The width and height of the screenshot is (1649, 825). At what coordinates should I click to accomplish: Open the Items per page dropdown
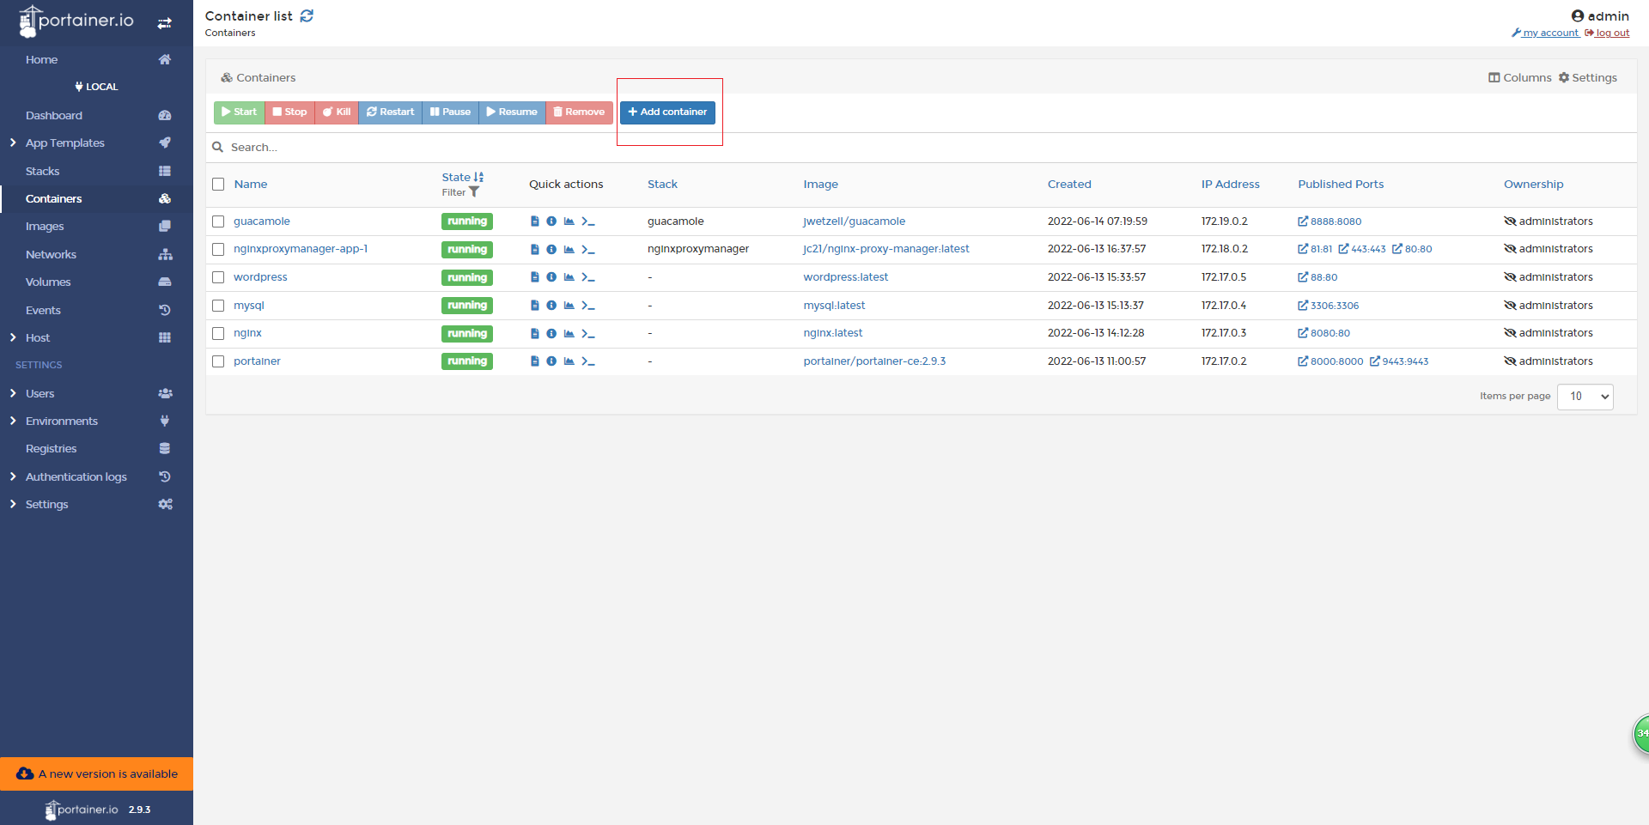click(1585, 397)
